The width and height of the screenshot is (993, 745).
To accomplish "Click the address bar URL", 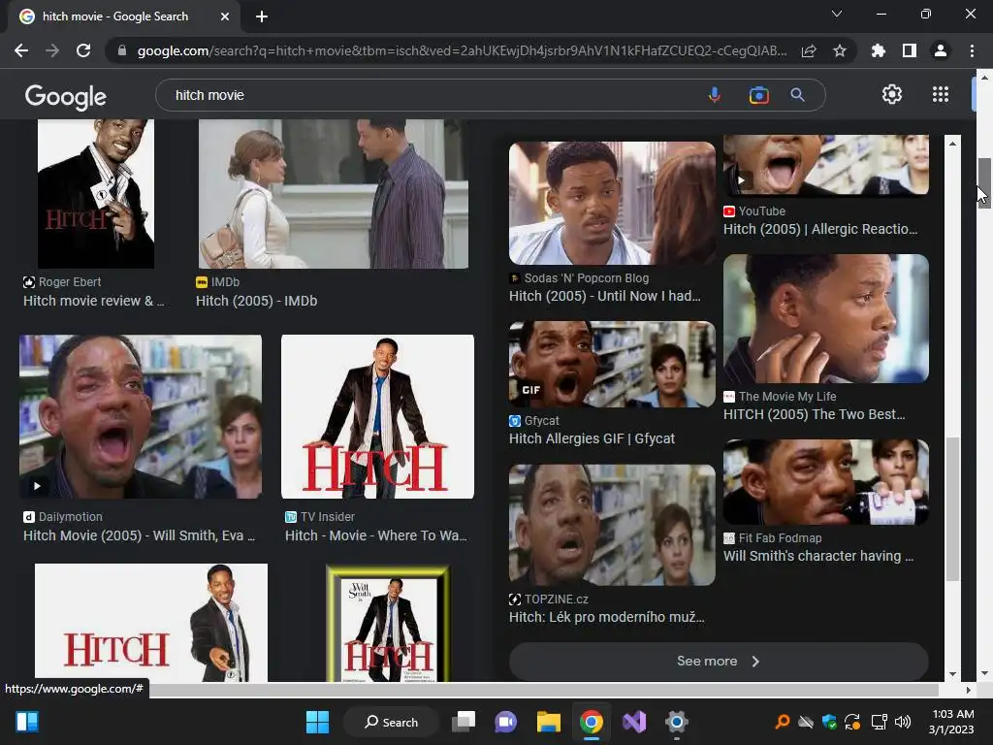I will click(463, 50).
